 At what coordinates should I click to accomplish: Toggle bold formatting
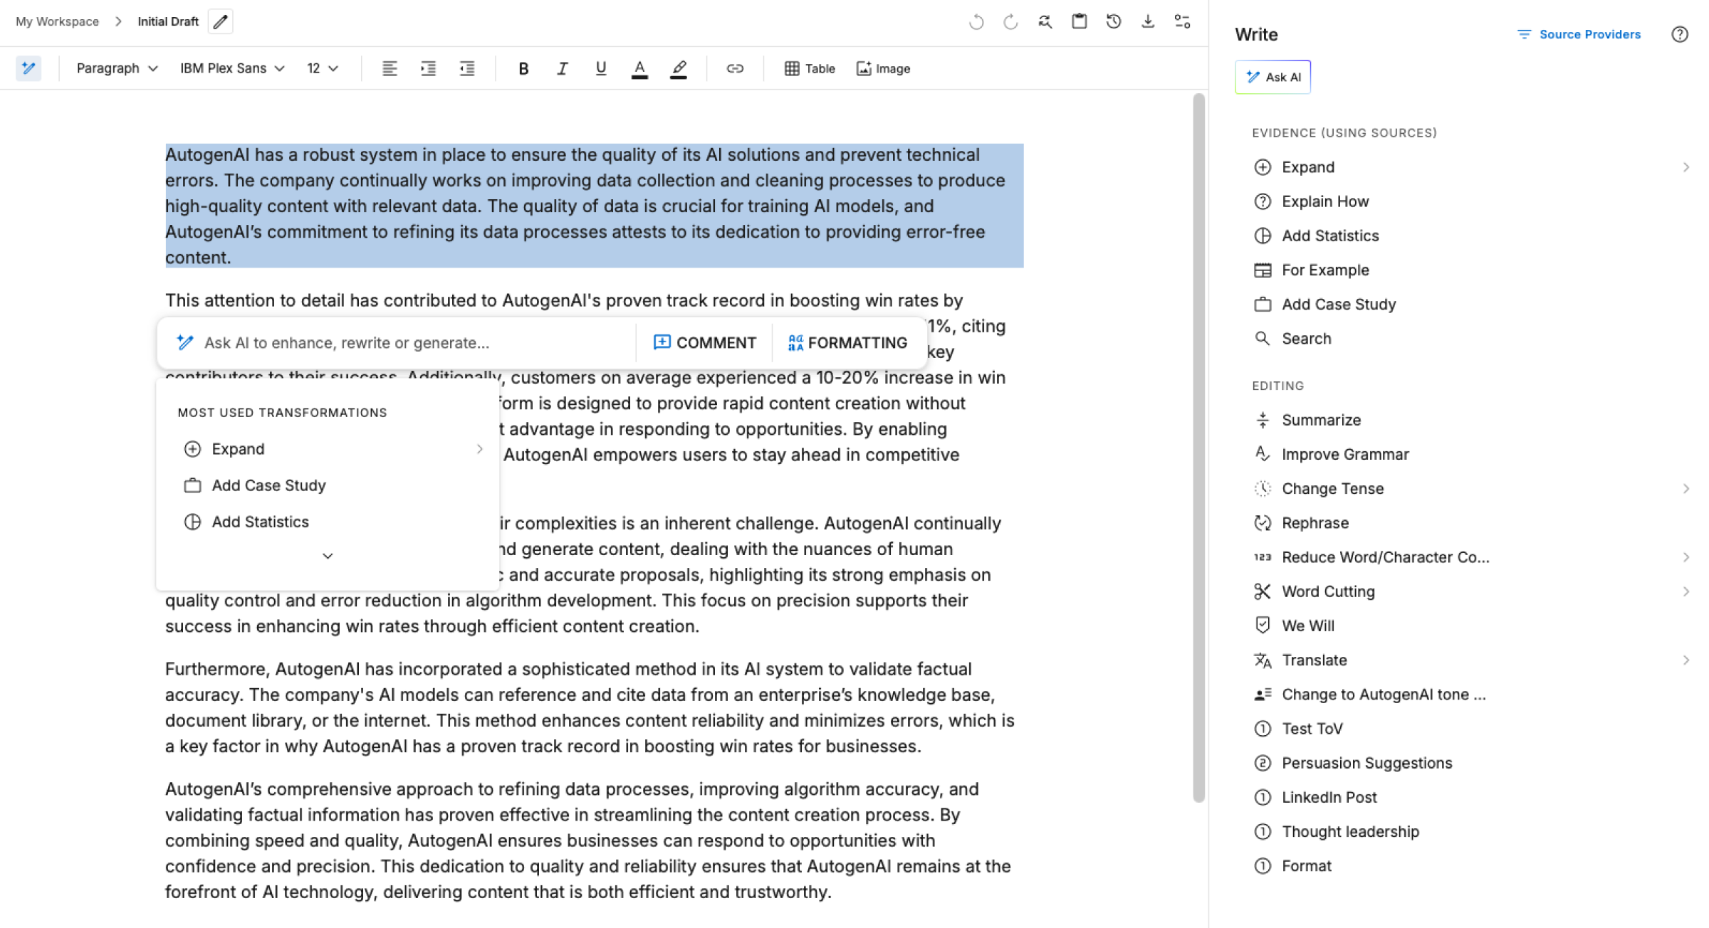point(523,68)
